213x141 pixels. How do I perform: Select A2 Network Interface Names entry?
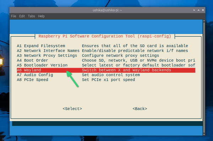click(106, 51)
